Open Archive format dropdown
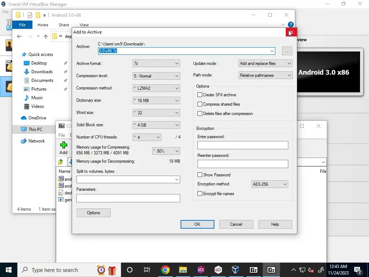The height and width of the screenshot is (277, 369). (x=156, y=63)
